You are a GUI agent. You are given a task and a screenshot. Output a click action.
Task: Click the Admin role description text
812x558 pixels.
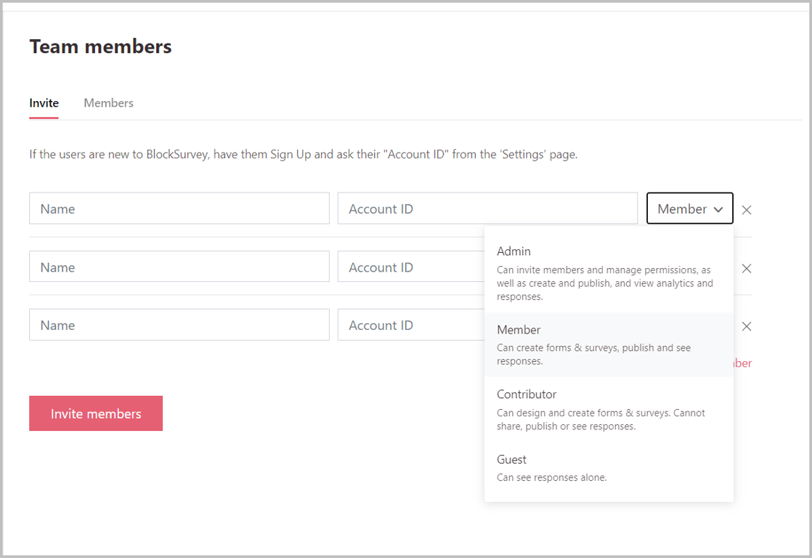604,283
